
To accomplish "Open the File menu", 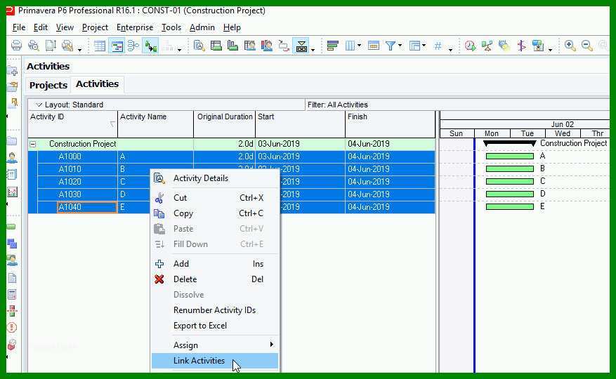I will [x=19, y=27].
